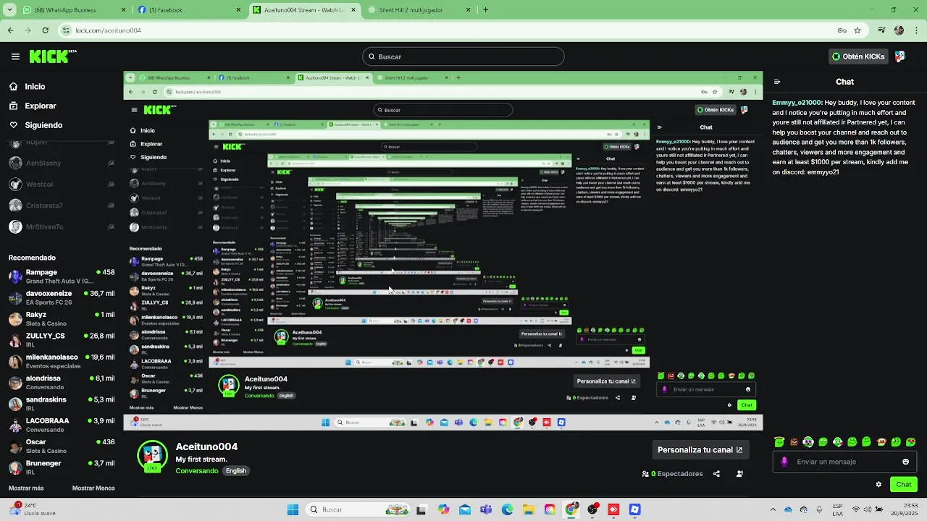The width and height of the screenshot is (927, 521).
Task: Open davooxeneize recommended channel
Action: coord(62,297)
